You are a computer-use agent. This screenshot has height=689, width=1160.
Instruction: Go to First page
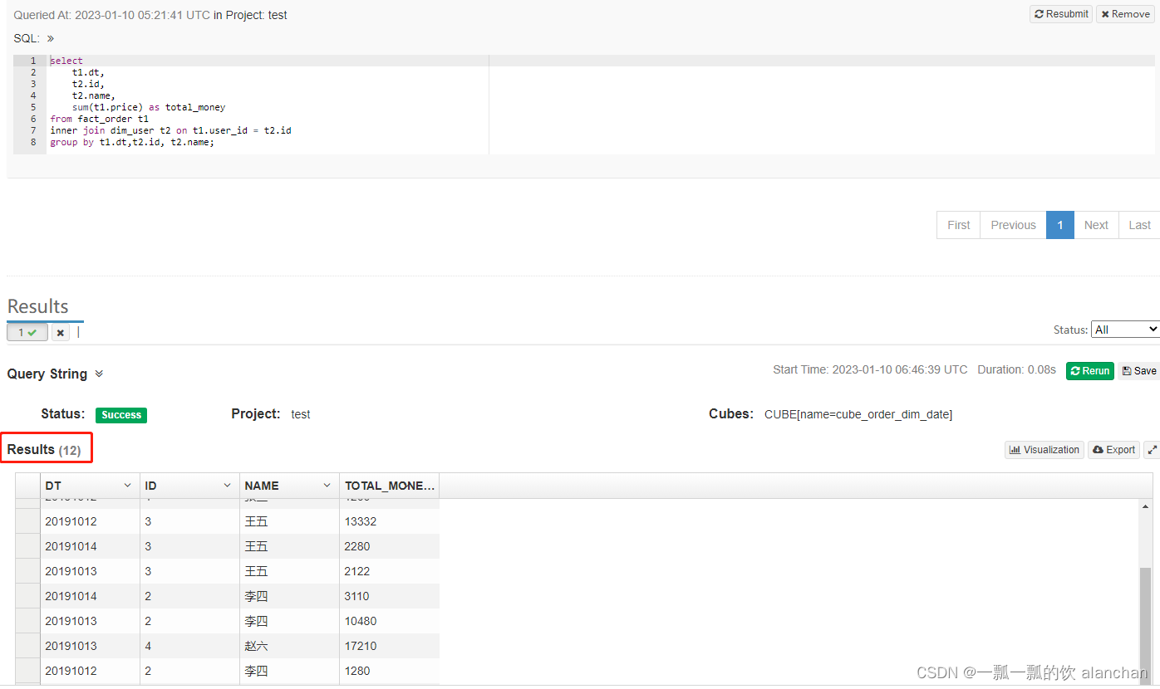pyautogui.click(x=958, y=225)
